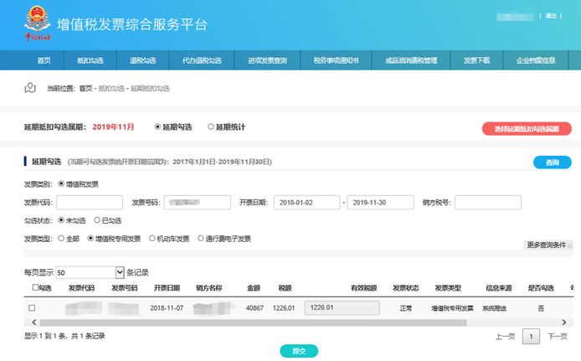
Task: Click the horizontal scrollbar thumb
Action: coord(253,322)
